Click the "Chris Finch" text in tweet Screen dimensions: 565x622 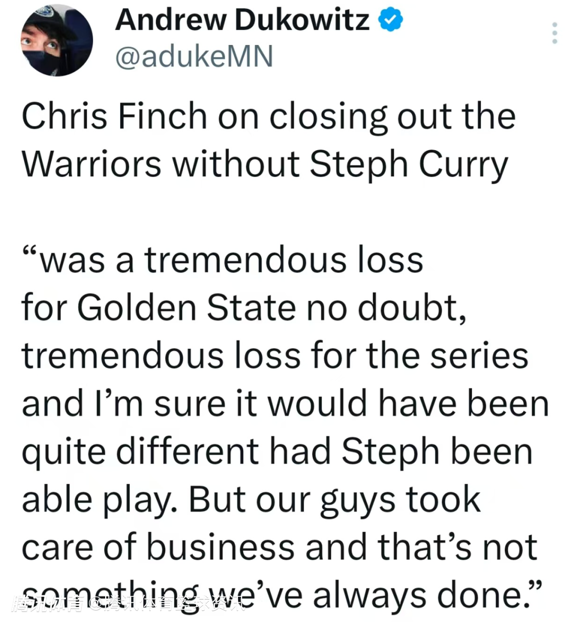click(x=114, y=116)
